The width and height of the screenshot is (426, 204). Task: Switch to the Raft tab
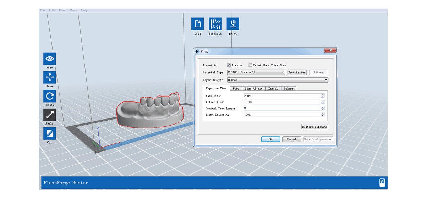point(235,88)
